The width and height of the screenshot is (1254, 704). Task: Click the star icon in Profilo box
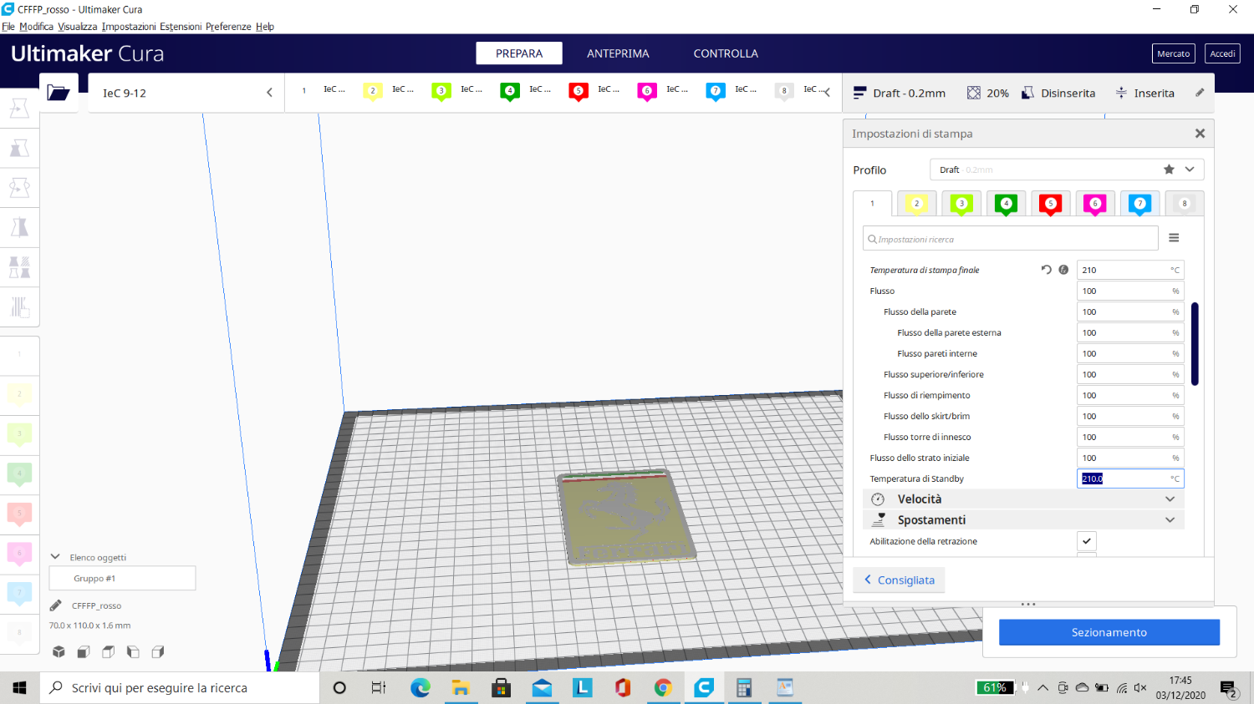(x=1169, y=170)
